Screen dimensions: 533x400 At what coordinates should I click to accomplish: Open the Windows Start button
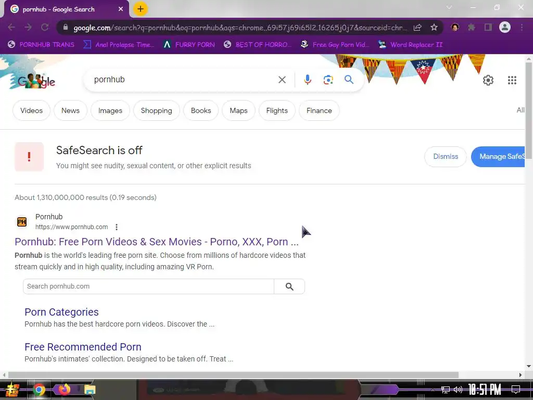12,390
